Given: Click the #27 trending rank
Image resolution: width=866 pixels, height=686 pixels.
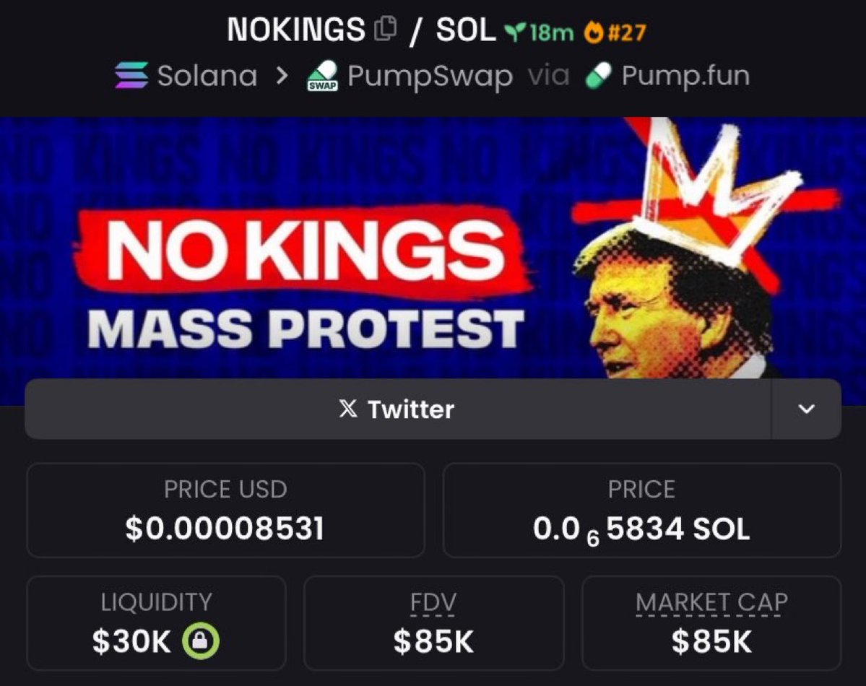Looking at the screenshot, I should point(625,32).
